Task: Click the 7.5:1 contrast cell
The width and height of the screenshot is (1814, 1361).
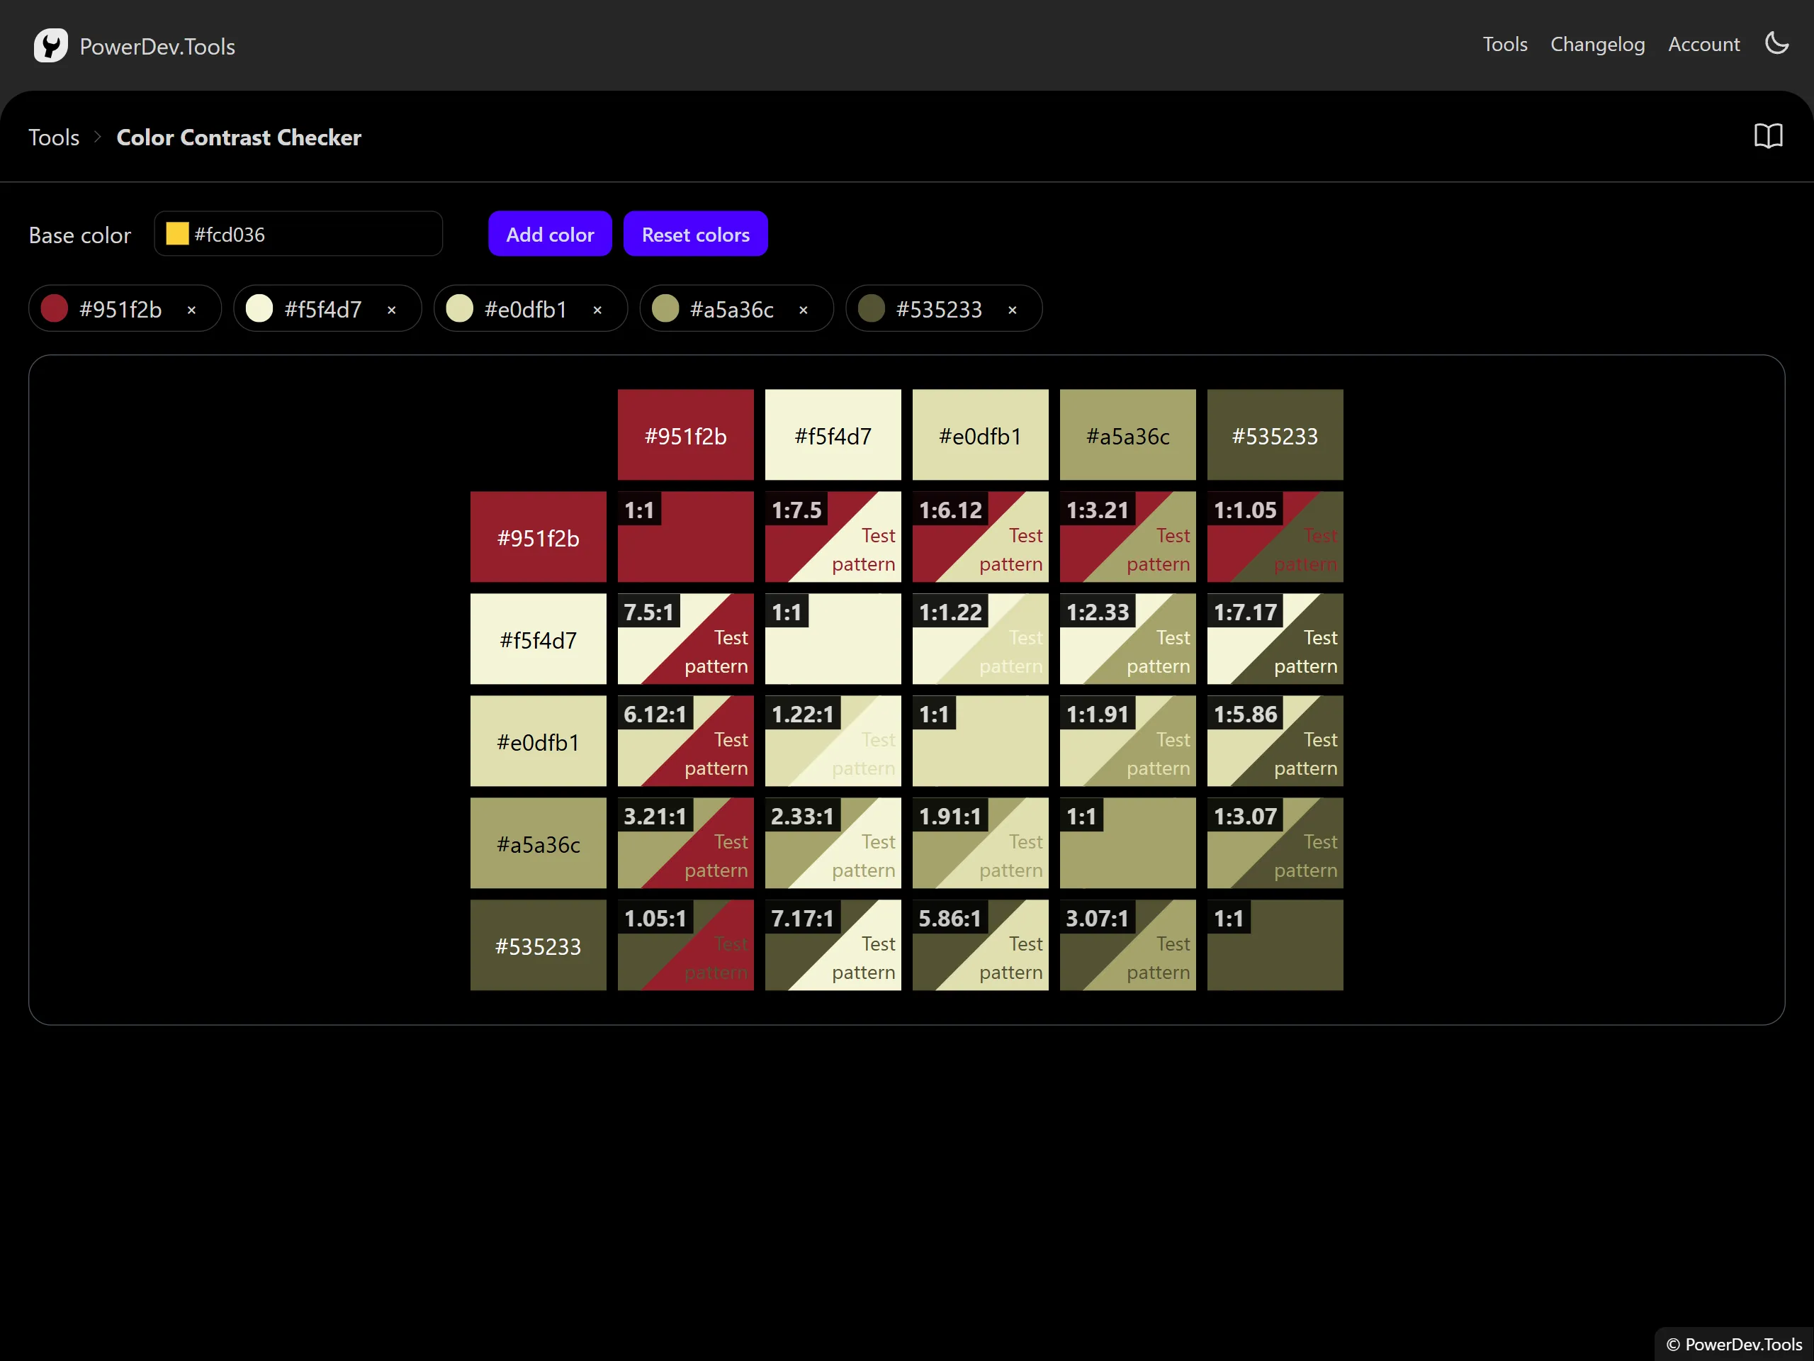Action: [x=686, y=639]
